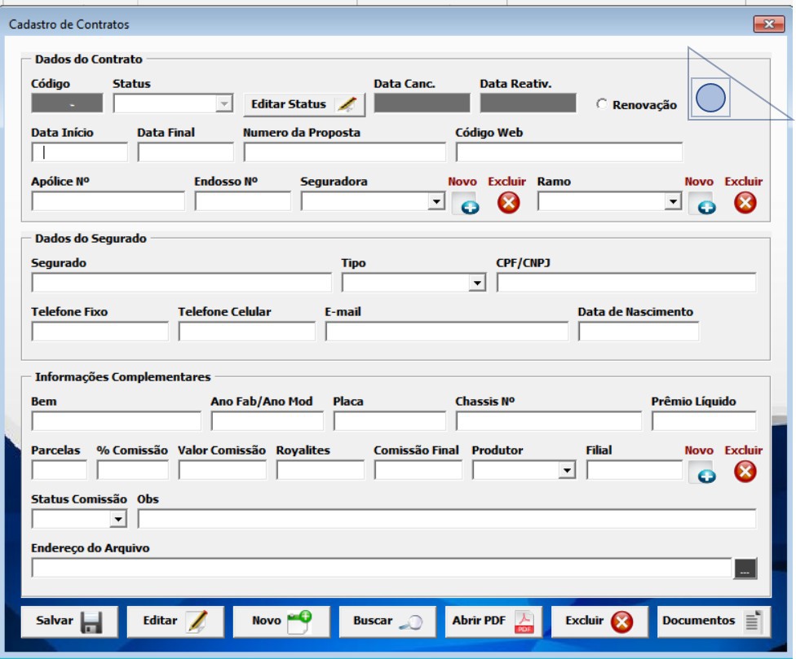Open the Tipo dropdown in Dados do Segurado

pyautogui.click(x=478, y=283)
